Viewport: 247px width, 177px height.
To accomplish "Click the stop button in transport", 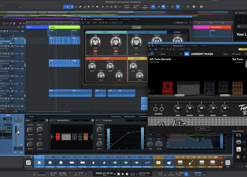I will click(119, 174).
